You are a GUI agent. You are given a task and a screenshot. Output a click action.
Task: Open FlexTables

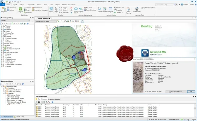coord(110,10)
